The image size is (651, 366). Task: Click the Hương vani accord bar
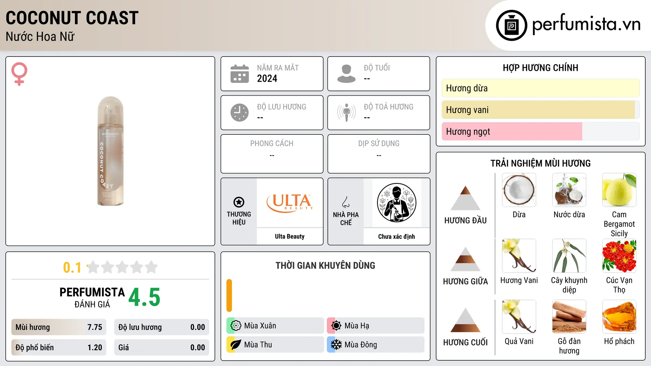click(541, 110)
